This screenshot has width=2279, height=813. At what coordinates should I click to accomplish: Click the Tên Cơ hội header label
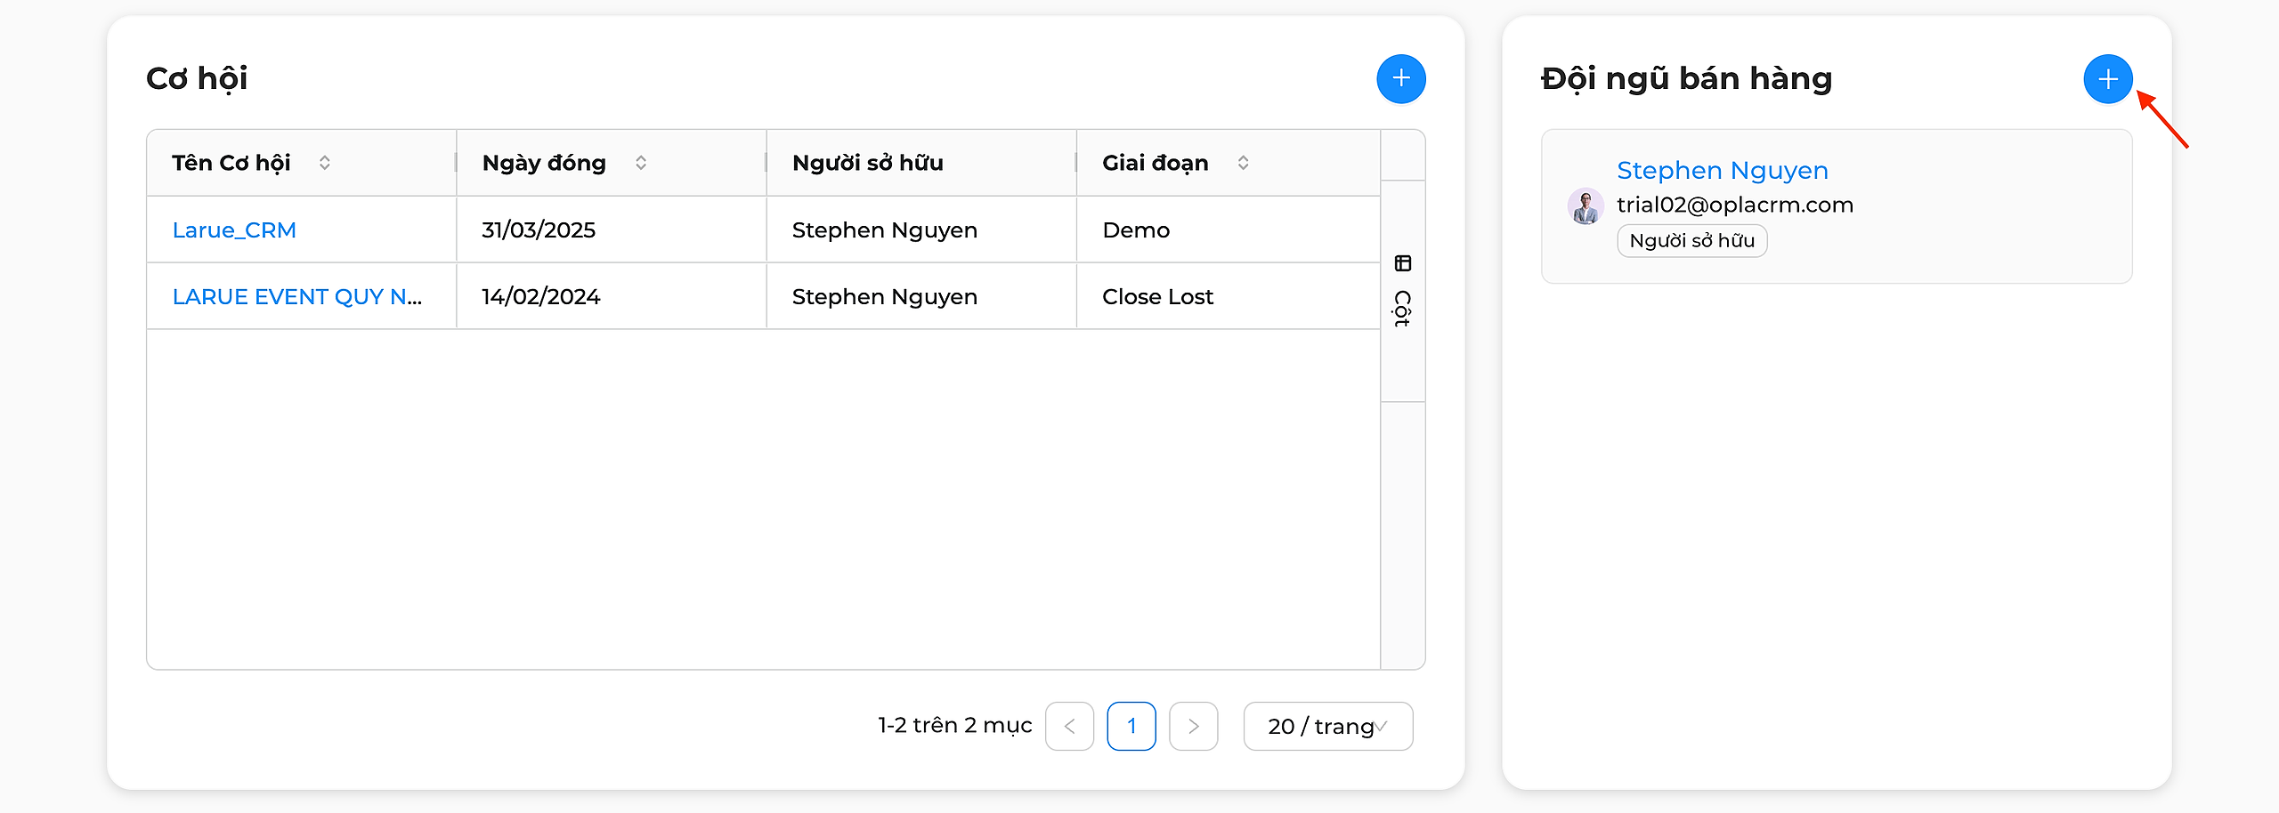(x=231, y=164)
